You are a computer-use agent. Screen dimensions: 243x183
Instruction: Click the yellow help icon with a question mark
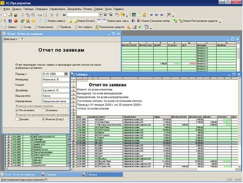coord(123,15)
